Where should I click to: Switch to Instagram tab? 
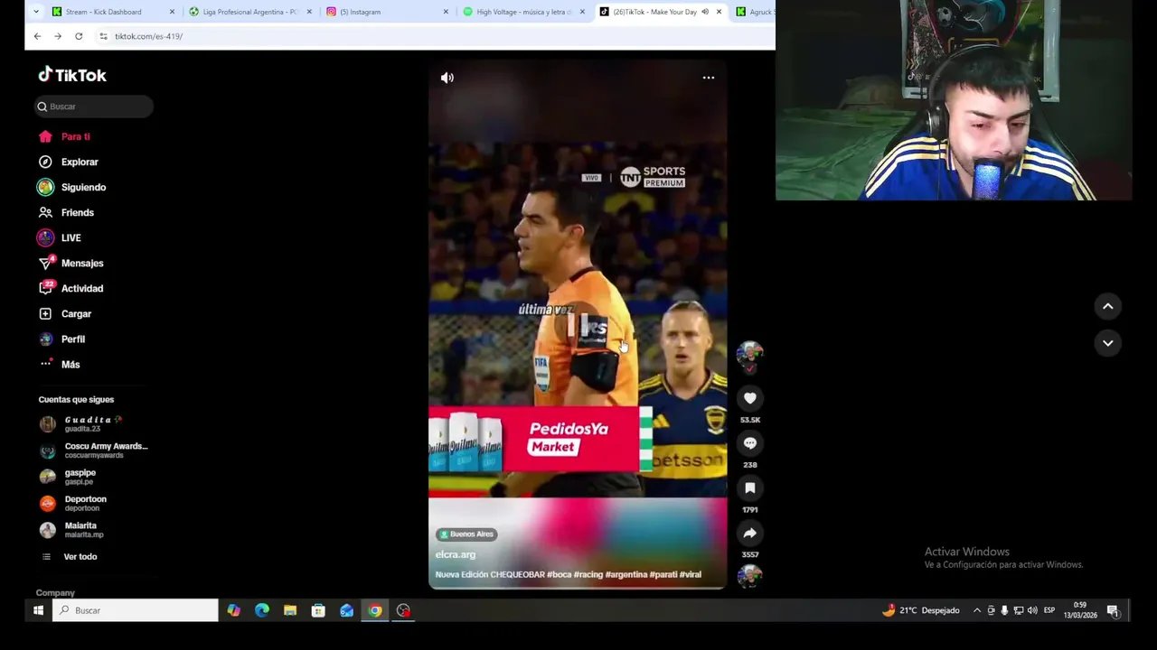pos(387,12)
